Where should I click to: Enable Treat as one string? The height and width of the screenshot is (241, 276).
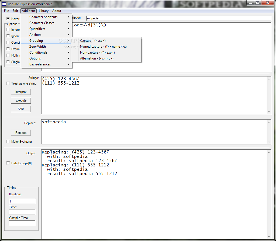pos(8,83)
